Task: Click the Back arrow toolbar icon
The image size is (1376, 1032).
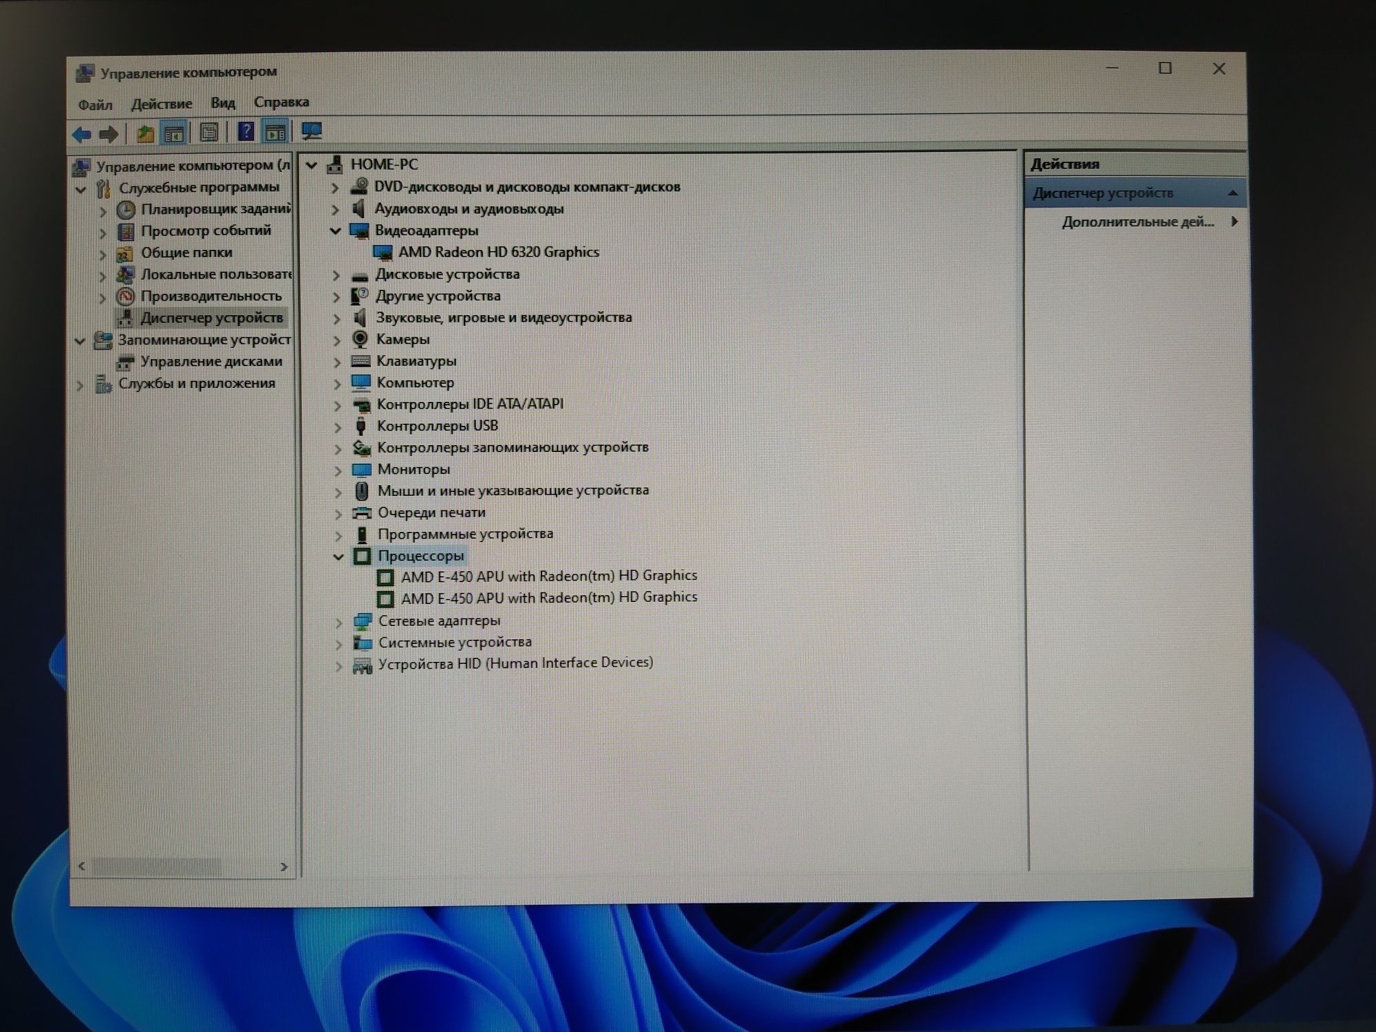Action: point(82,134)
